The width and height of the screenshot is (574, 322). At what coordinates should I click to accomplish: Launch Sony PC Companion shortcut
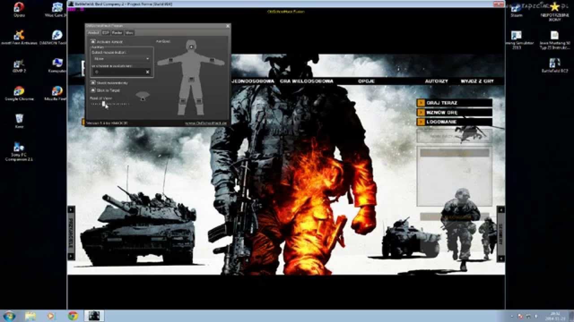(19, 151)
